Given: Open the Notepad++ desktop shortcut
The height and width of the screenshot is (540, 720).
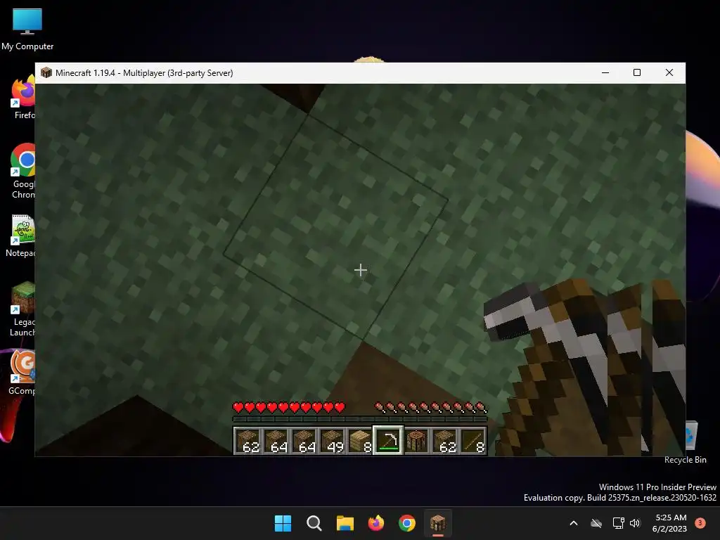Looking at the screenshot, I should click(22, 236).
